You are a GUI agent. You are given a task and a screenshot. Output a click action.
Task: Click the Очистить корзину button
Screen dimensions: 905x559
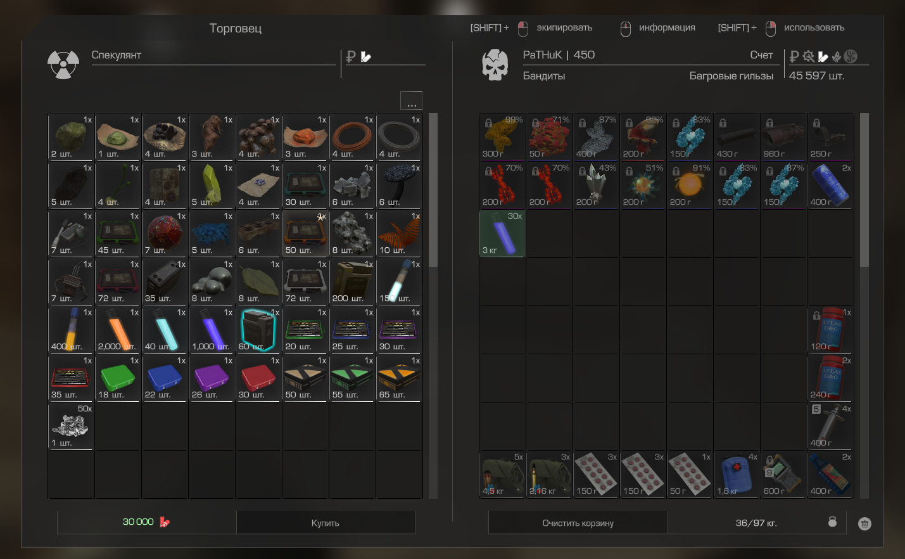[x=578, y=523]
